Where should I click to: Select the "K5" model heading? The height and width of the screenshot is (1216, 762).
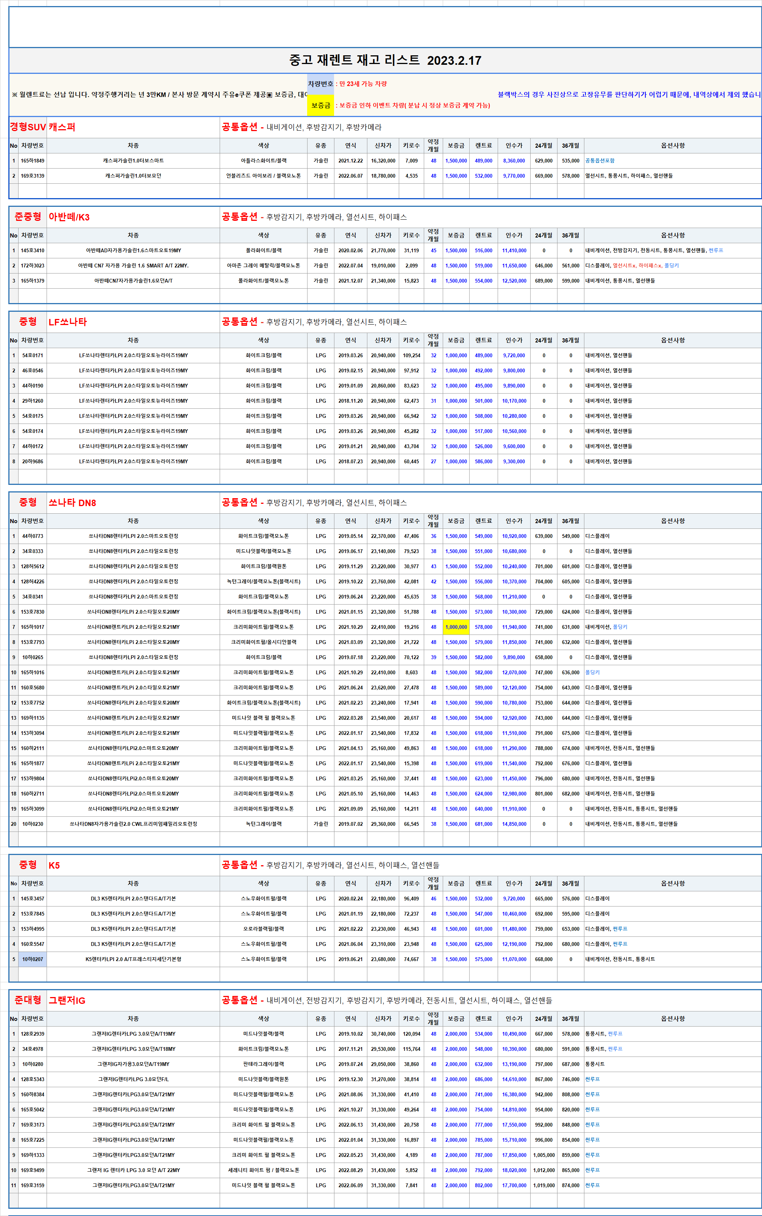(x=54, y=865)
